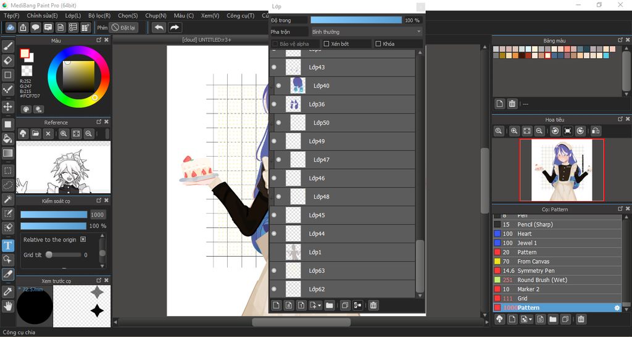
Task: Open the Tệp(F) menu
Action: [12, 15]
